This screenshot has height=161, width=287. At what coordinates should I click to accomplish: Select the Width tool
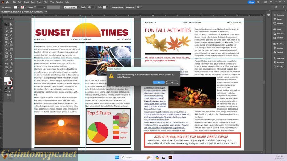pyautogui.click(x=6, y=49)
